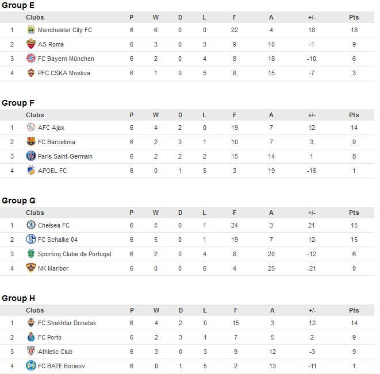Open the AFC Ajax club link
Screen dimensions: 380x374
click(51, 128)
